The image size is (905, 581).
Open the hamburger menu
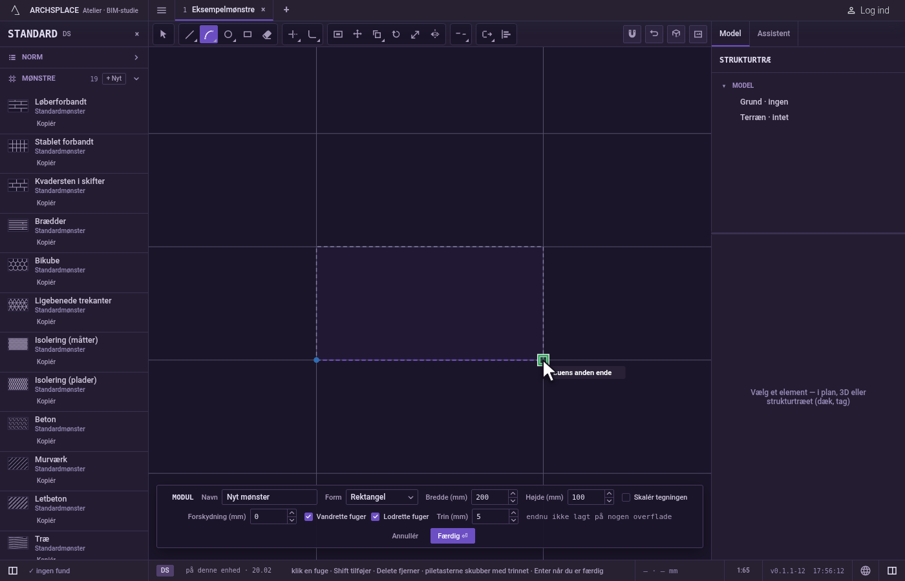tap(162, 10)
